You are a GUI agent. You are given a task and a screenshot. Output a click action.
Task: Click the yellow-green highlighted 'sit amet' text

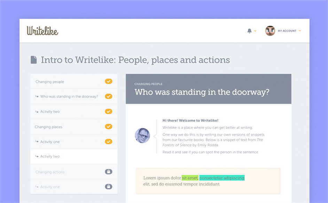[190, 178]
